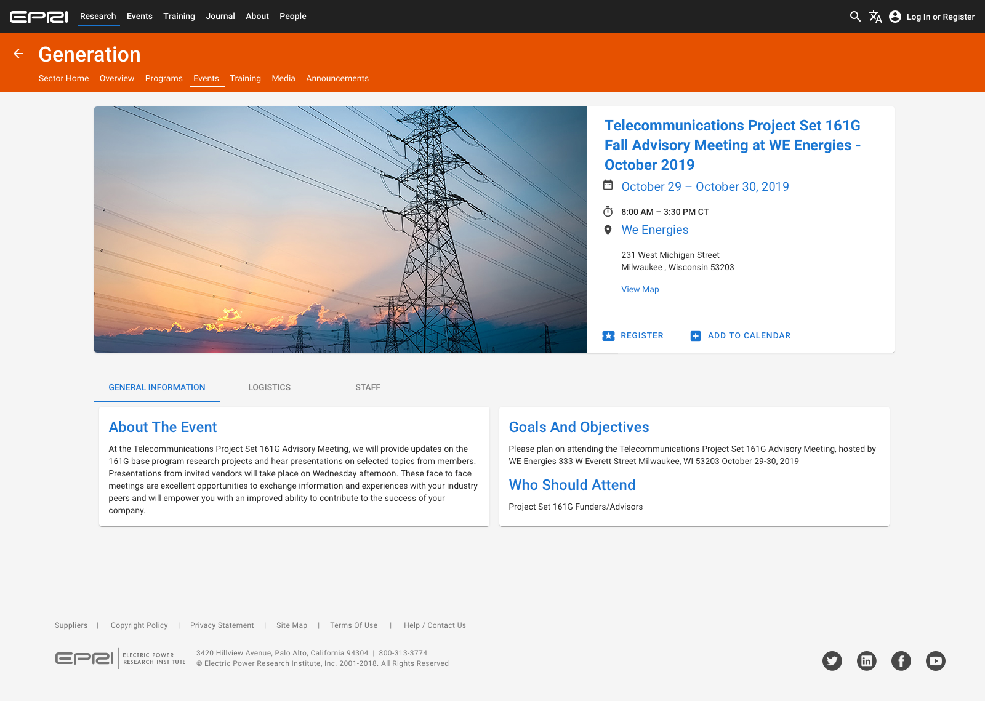
Task: Click the 231 West Michigan Street address
Action: pos(670,255)
